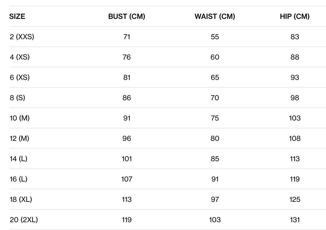Click the 14 (L) size label

point(19,159)
